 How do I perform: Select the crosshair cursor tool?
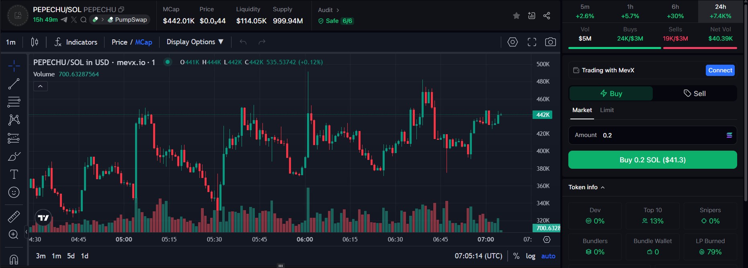[14, 66]
